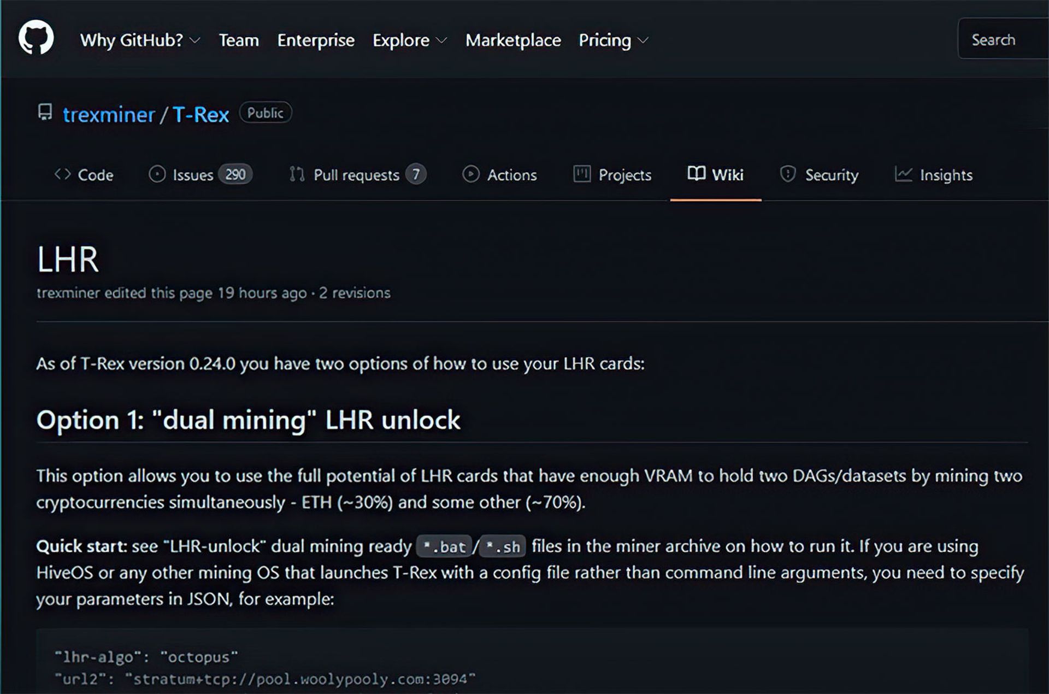The image size is (1049, 694).
Task: Click the 7 pull requests count badge
Action: [416, 174]
